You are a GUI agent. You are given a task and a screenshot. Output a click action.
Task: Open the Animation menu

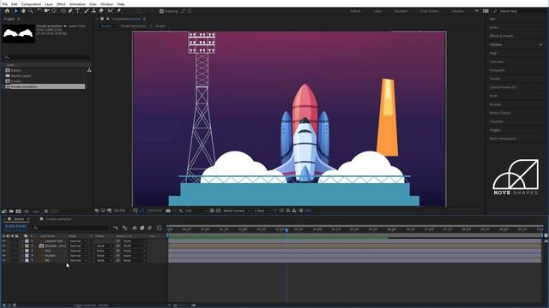point(77,4)
